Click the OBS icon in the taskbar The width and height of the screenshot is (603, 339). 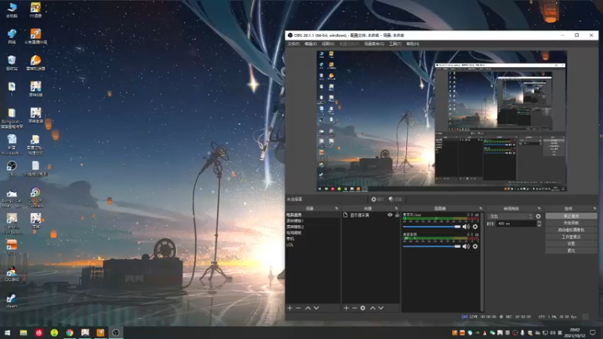pyautogui.click(x=116, y=332)
